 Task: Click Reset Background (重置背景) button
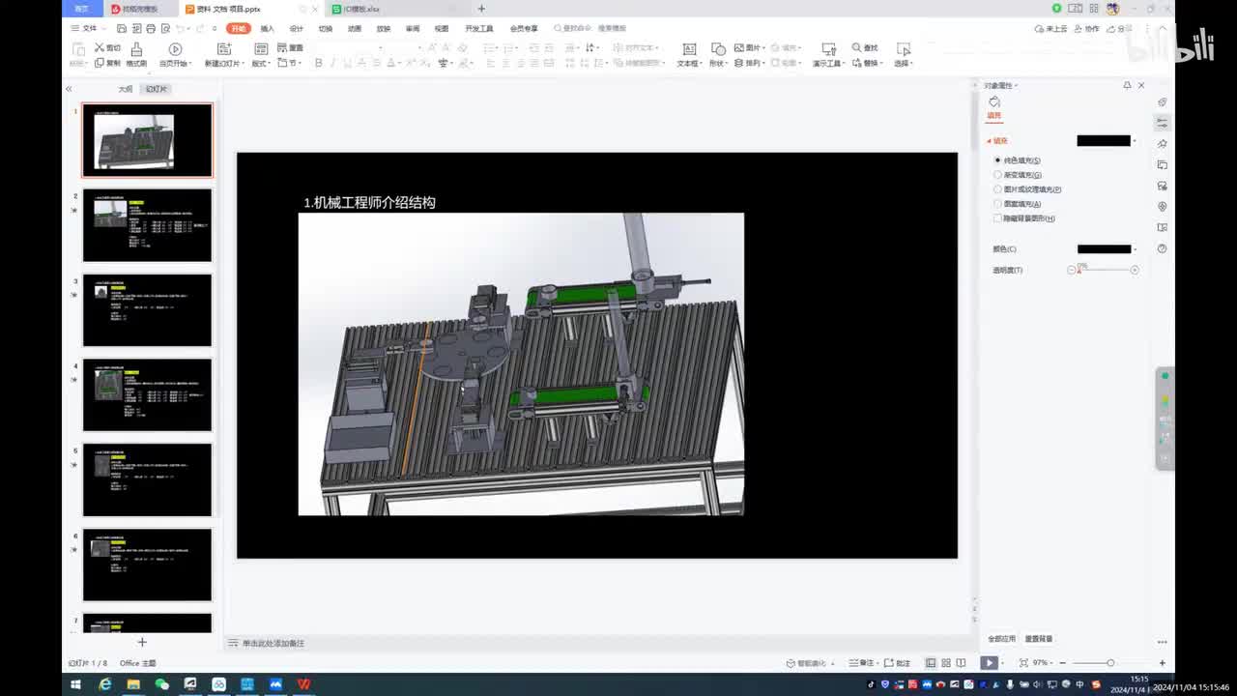point(1039,639)
